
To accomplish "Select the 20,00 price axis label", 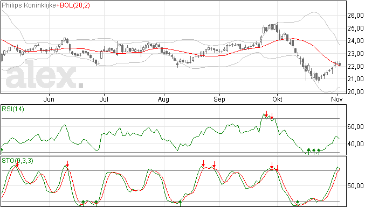I will pyautogui.click(x=356, y=92).
